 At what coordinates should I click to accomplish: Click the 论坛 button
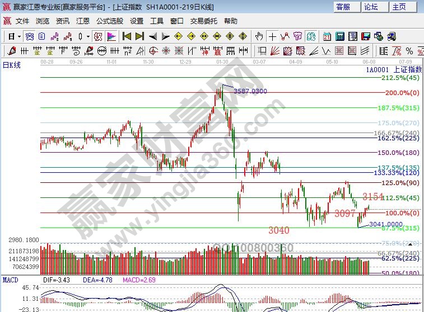point(371,7)
